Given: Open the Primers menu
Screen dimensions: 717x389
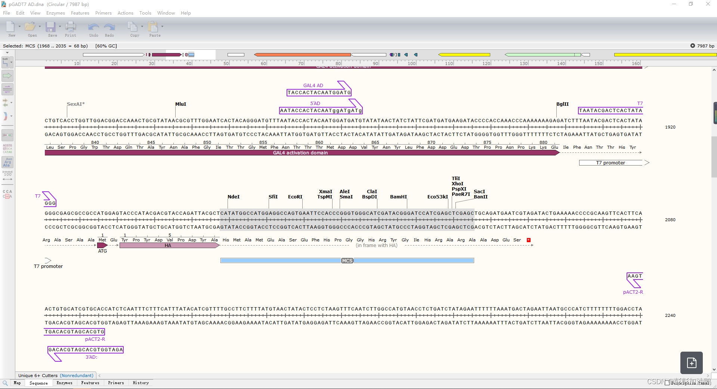Looking at the screenshot, I should (x=103, y=13).
